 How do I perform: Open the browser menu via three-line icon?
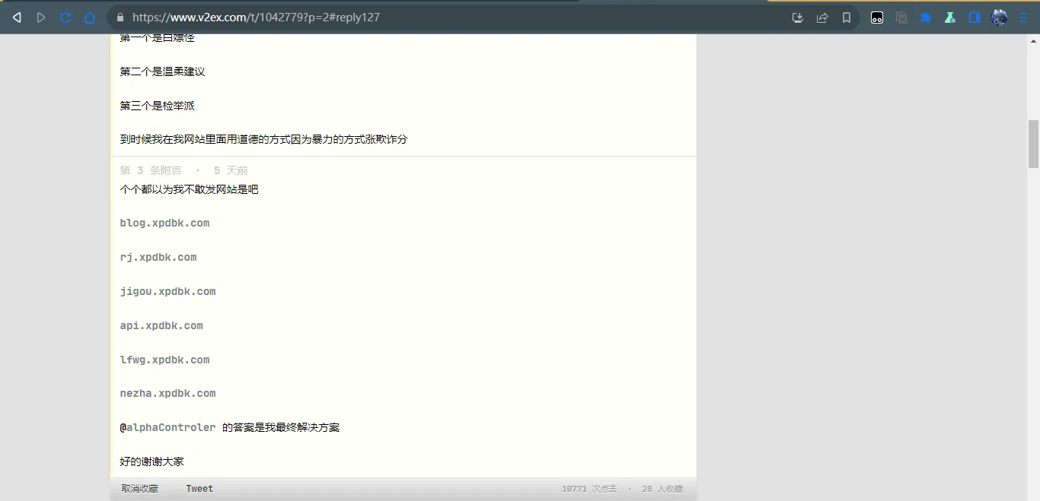[1024, 17]
